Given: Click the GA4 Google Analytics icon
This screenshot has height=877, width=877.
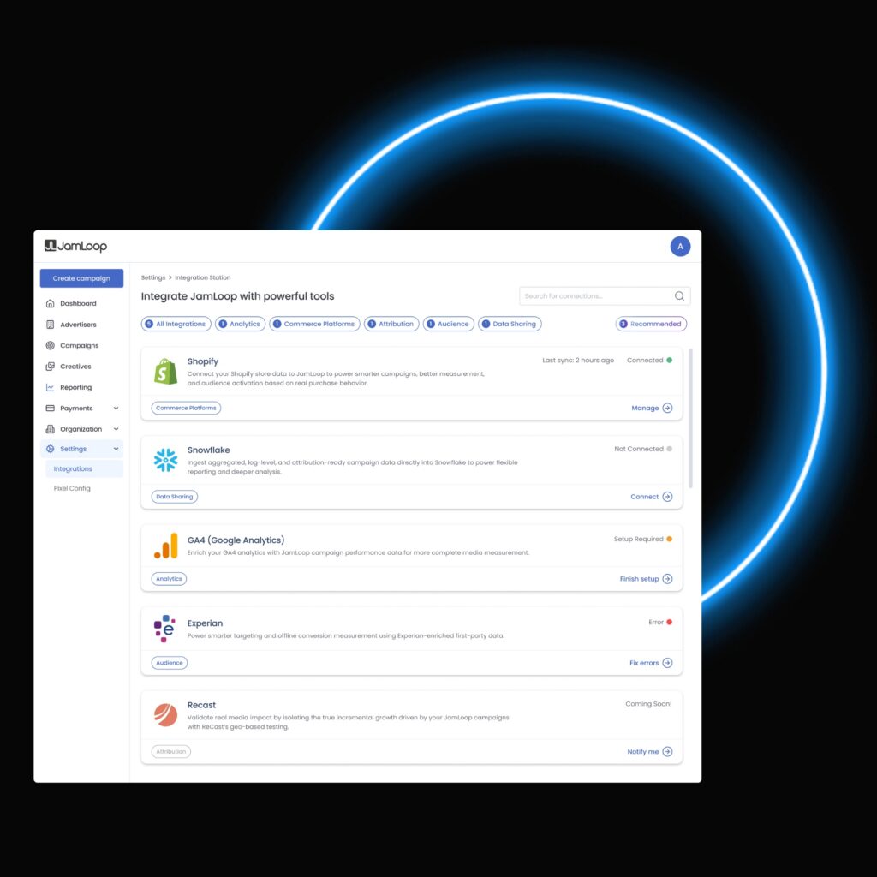Looking at the screenshot, I should pyautogui.click(x=164, y=548).
